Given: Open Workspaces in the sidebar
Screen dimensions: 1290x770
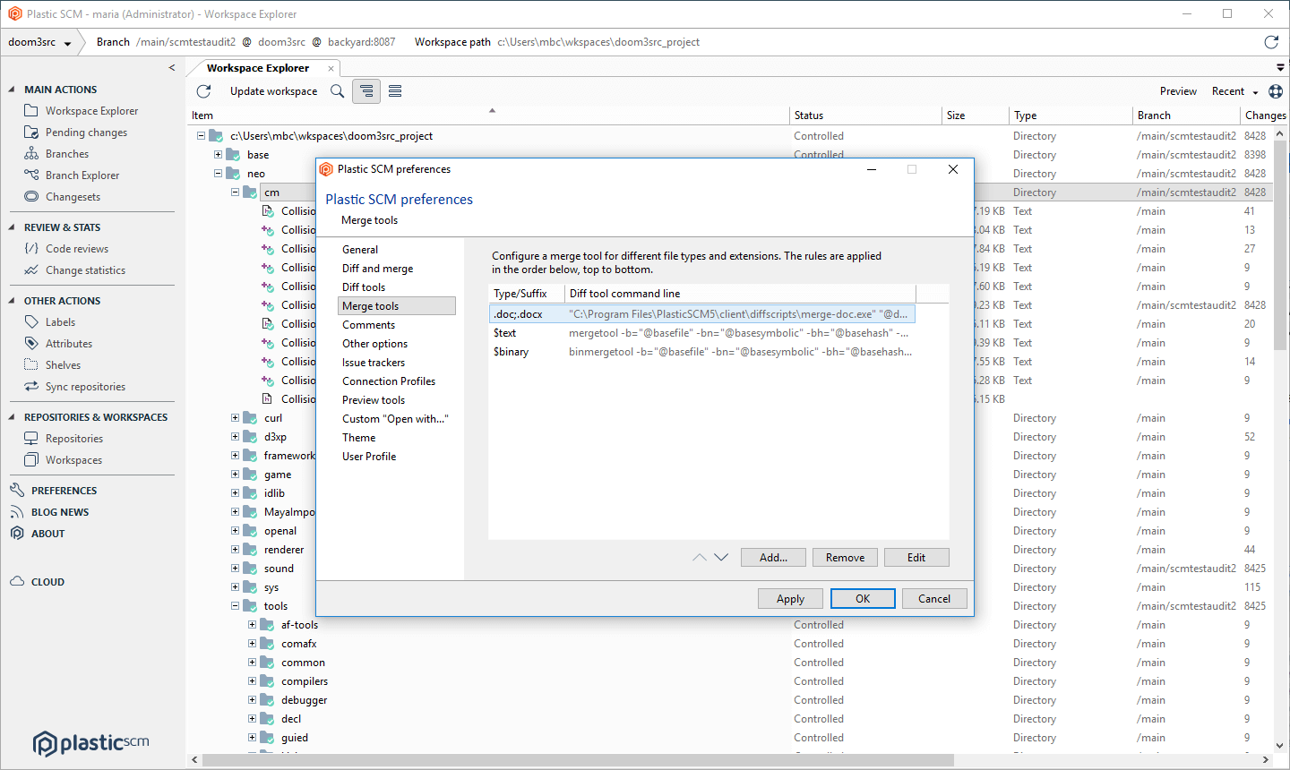Looking at the screenshot, I should point(73,460).
